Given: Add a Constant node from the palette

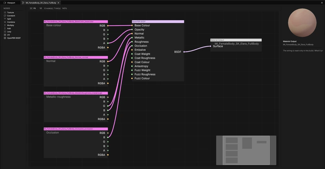Looking at the screenshot, I should click(x=9, y=15).
